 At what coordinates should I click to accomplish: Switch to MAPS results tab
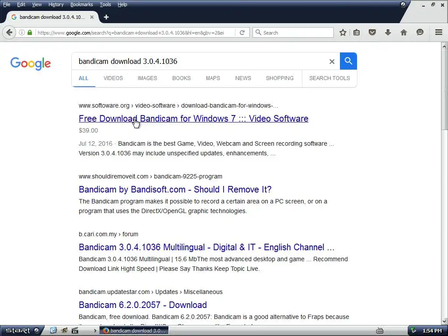[213, 78]
